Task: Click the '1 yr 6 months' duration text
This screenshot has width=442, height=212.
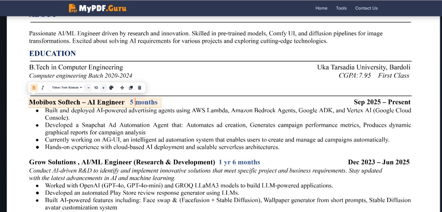Action: (x=239, y=162)
